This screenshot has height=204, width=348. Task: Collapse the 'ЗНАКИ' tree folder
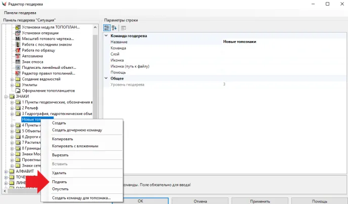pyautogui.click(x=6, y=96)
